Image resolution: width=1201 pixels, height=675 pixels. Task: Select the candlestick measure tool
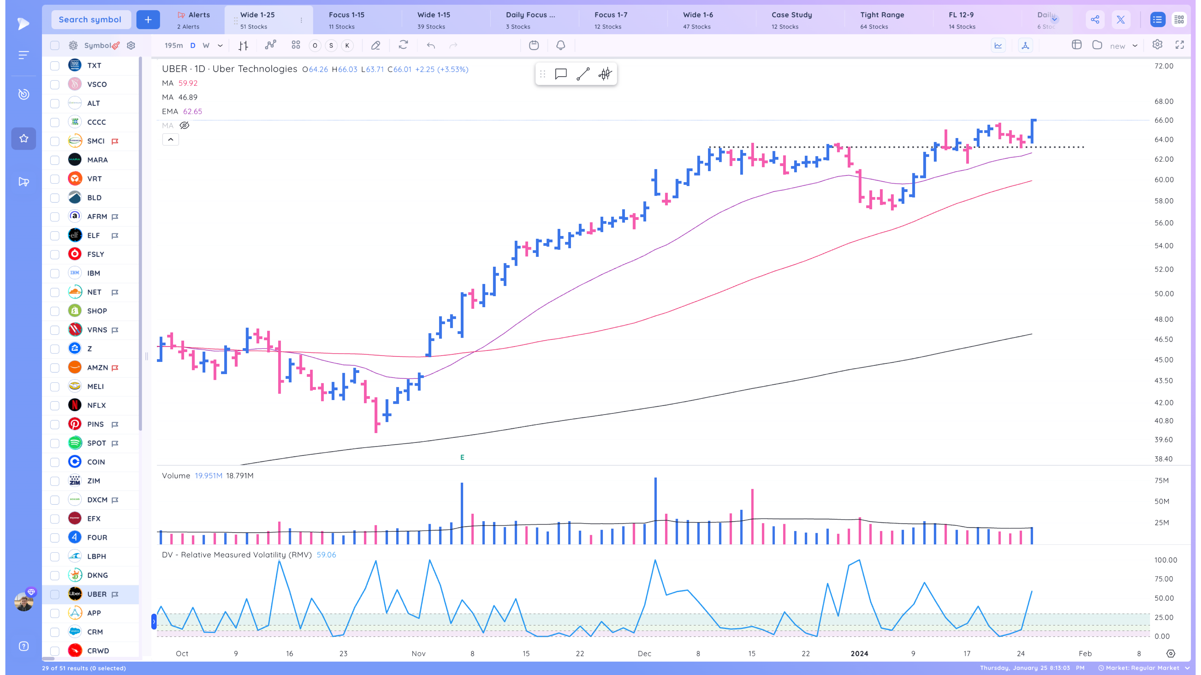click(x=605, y=74)
